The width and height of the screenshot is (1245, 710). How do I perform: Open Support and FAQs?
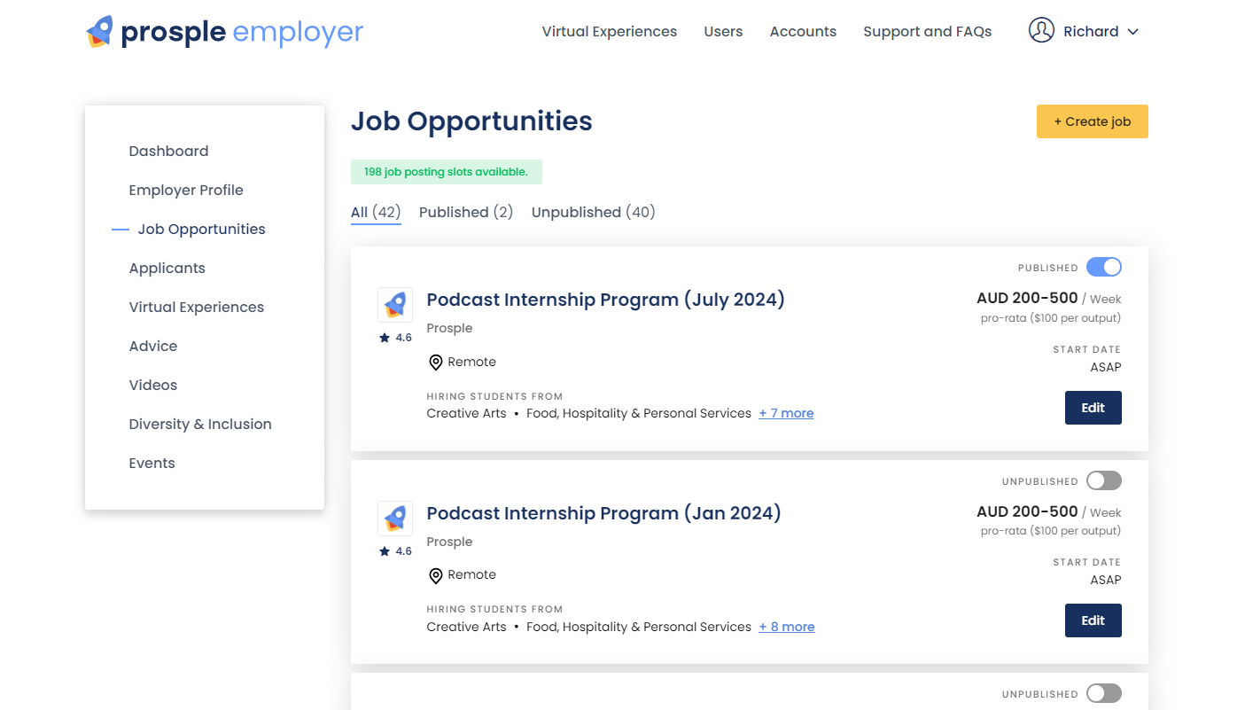(x=928, y=31)
